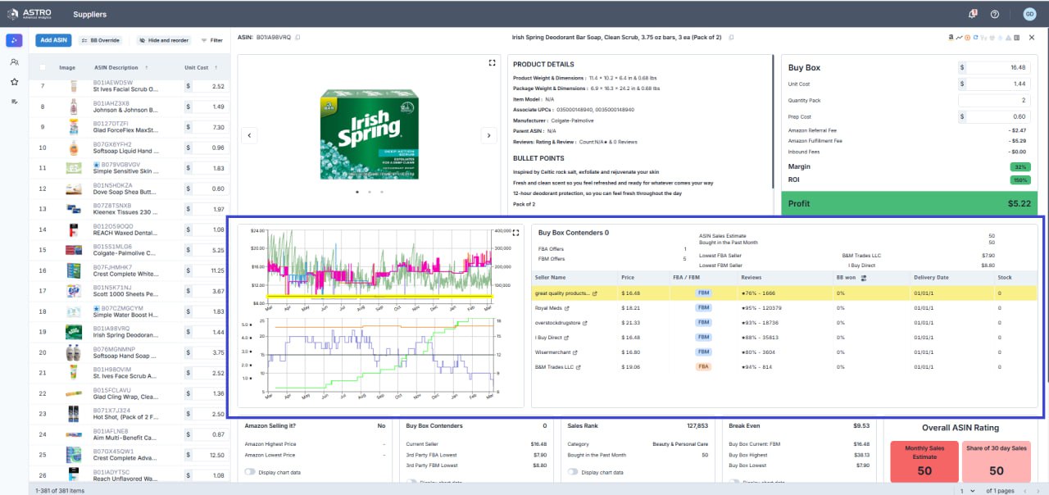
Task: Click the orange alert icon near ASIN title
Action: point(967,37)
